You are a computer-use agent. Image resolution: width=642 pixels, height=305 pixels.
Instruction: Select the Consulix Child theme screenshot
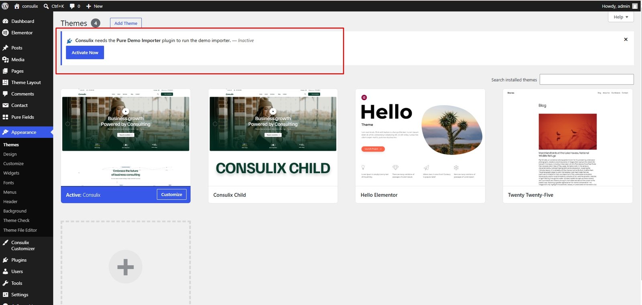pos(273,137)
